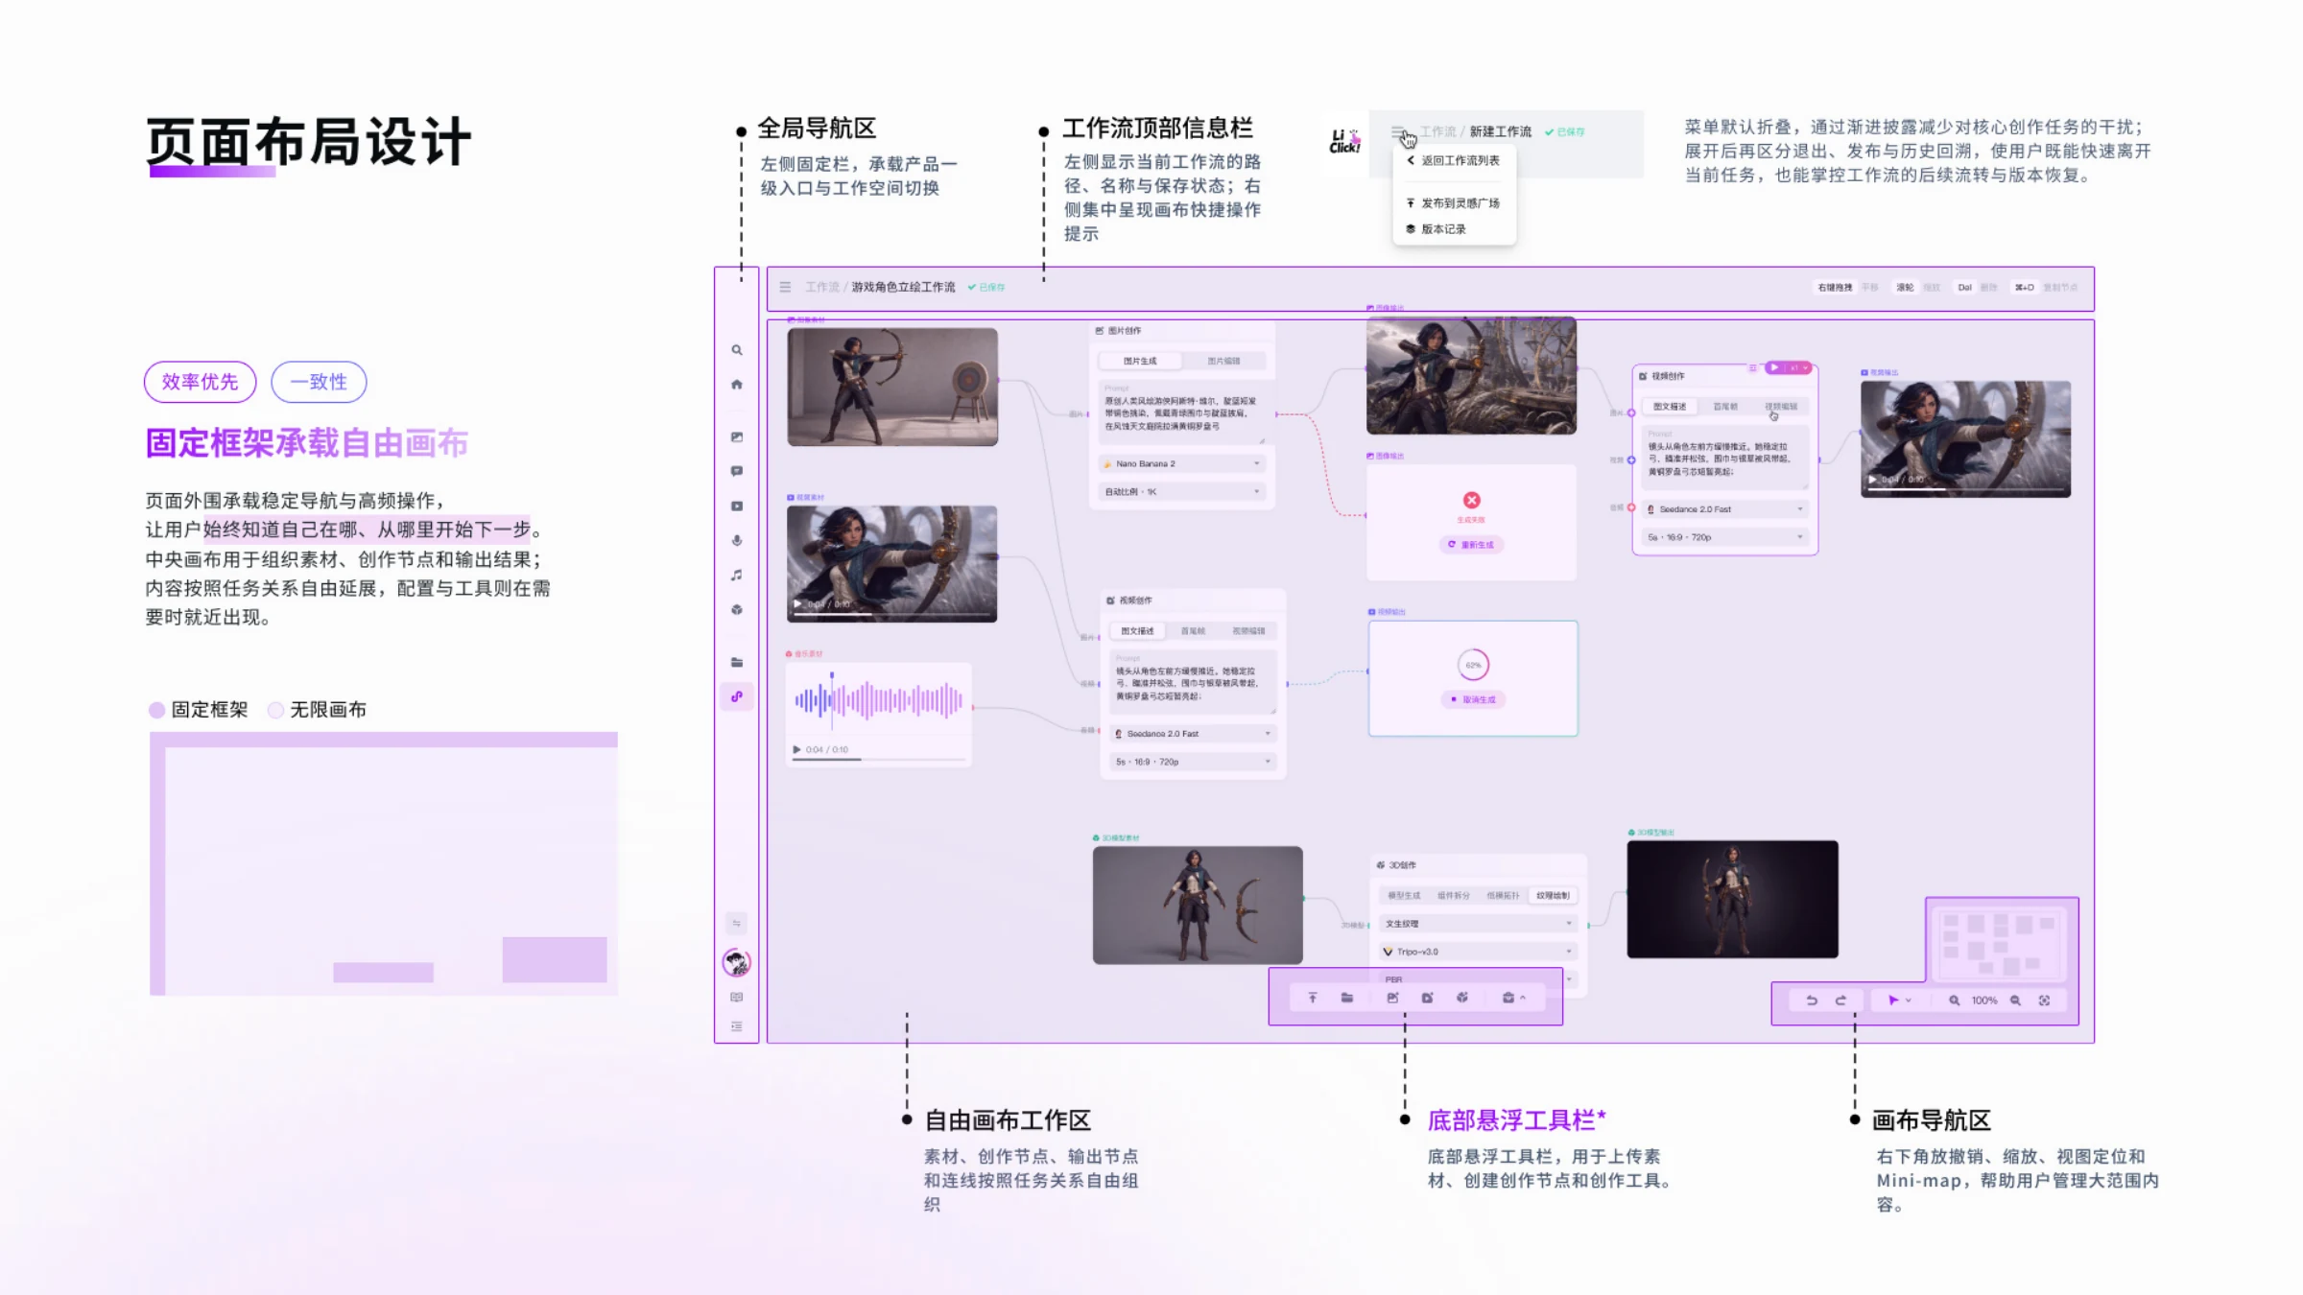Click the upload icon in bottom floating toolbar
This screenshot has width=2303, height=1295.
[1313, 998]
